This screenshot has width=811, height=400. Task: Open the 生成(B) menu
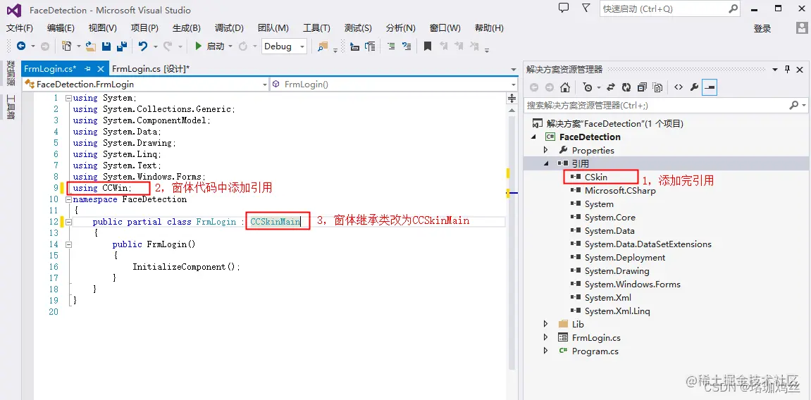point(186,28)
